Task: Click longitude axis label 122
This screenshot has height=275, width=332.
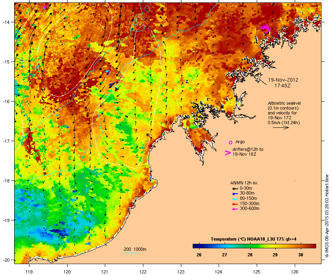Action: pyautogui.click(x=143, y=272)
